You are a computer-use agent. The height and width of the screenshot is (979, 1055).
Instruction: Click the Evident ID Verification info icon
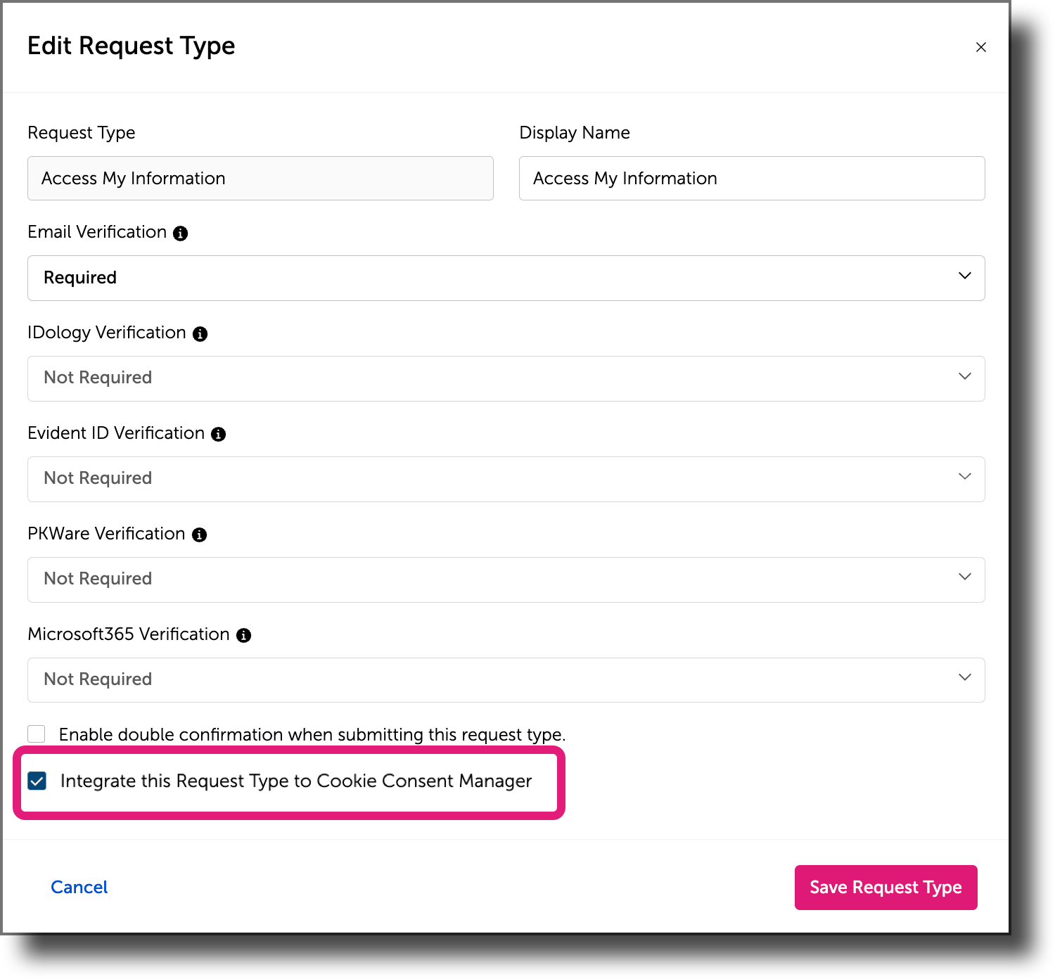pyautogui.click(x=219, y=434)
